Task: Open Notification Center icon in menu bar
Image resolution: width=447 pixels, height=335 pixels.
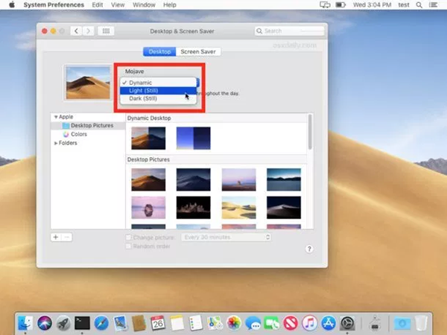Action: (x=434, y=5)
